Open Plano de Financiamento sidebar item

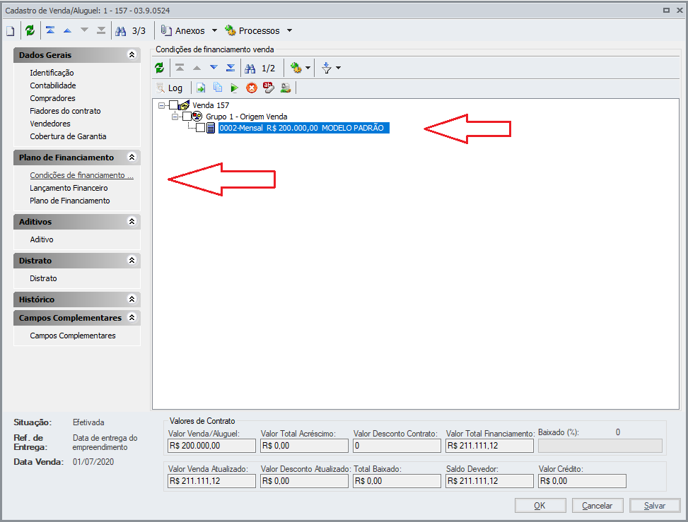tap(70, 201)
